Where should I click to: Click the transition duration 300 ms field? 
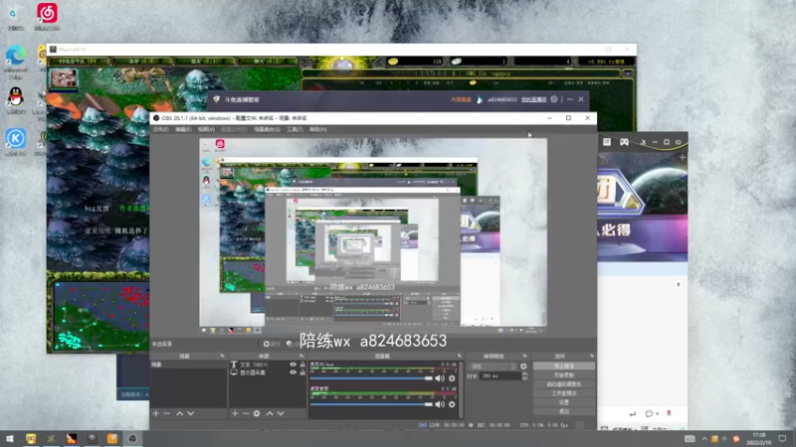click(500, 376)
